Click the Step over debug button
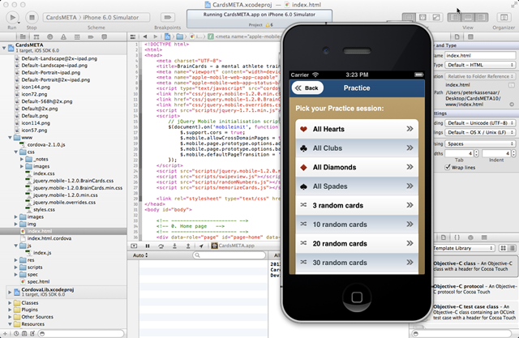This screenshot has width=519, height=338. (x=161, y=246)
